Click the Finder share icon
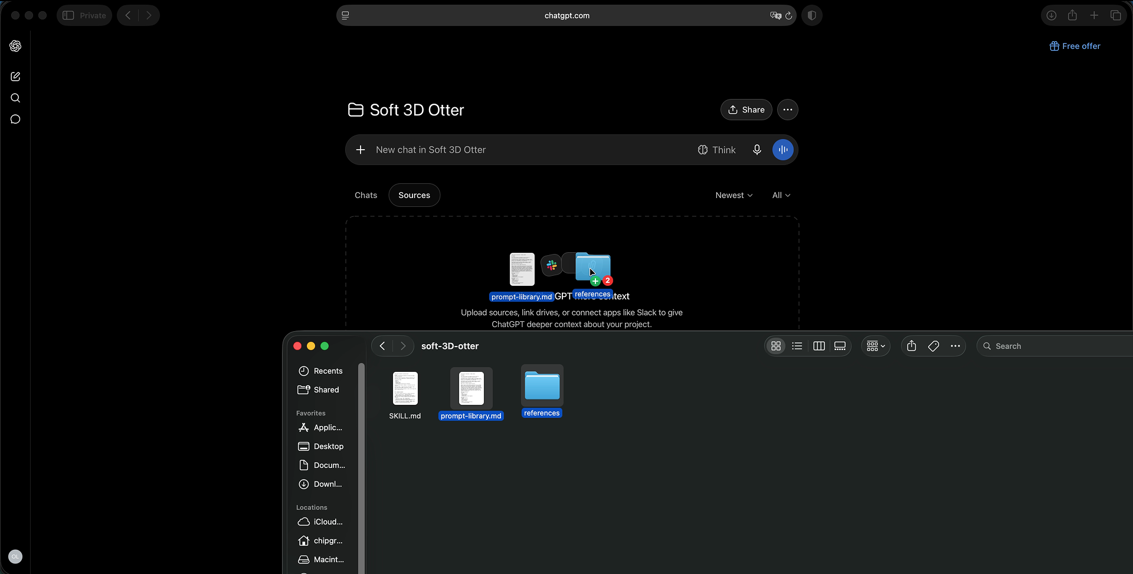The image size is (1133, 574). pos(912,346)
